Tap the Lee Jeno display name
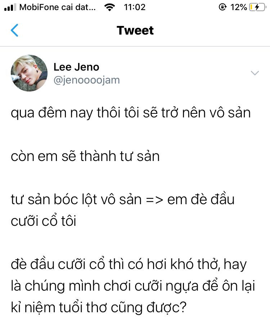This screenshot has height=327, width=270. 76,67
